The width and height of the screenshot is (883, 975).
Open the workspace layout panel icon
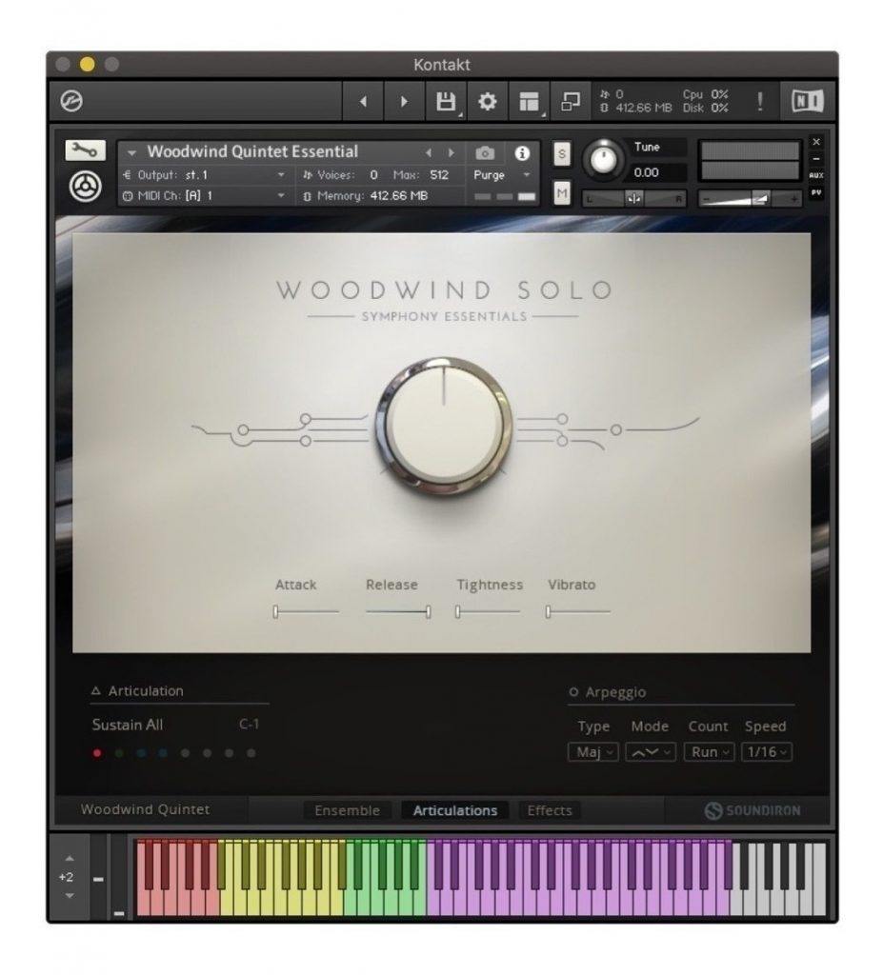529,101
